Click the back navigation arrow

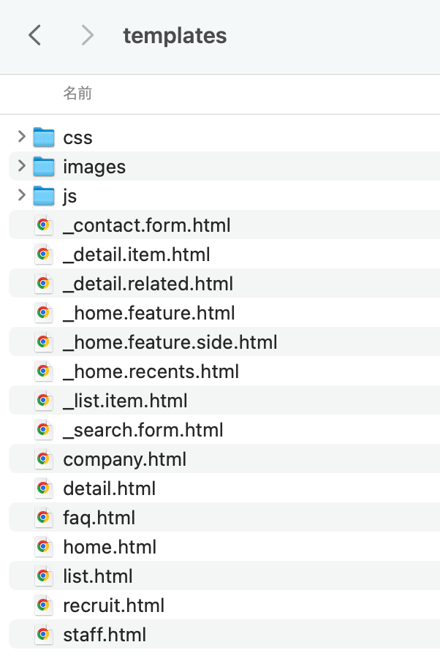(x=34, y=35)
